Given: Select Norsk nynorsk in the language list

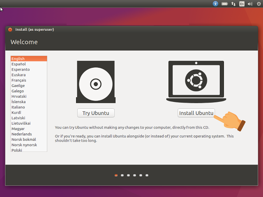Looking at the screenshot, I should tap(29, 145).
